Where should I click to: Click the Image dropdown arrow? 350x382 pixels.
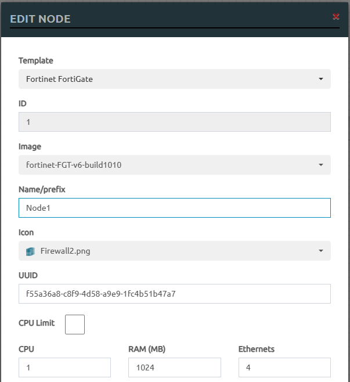click(321, 165)
